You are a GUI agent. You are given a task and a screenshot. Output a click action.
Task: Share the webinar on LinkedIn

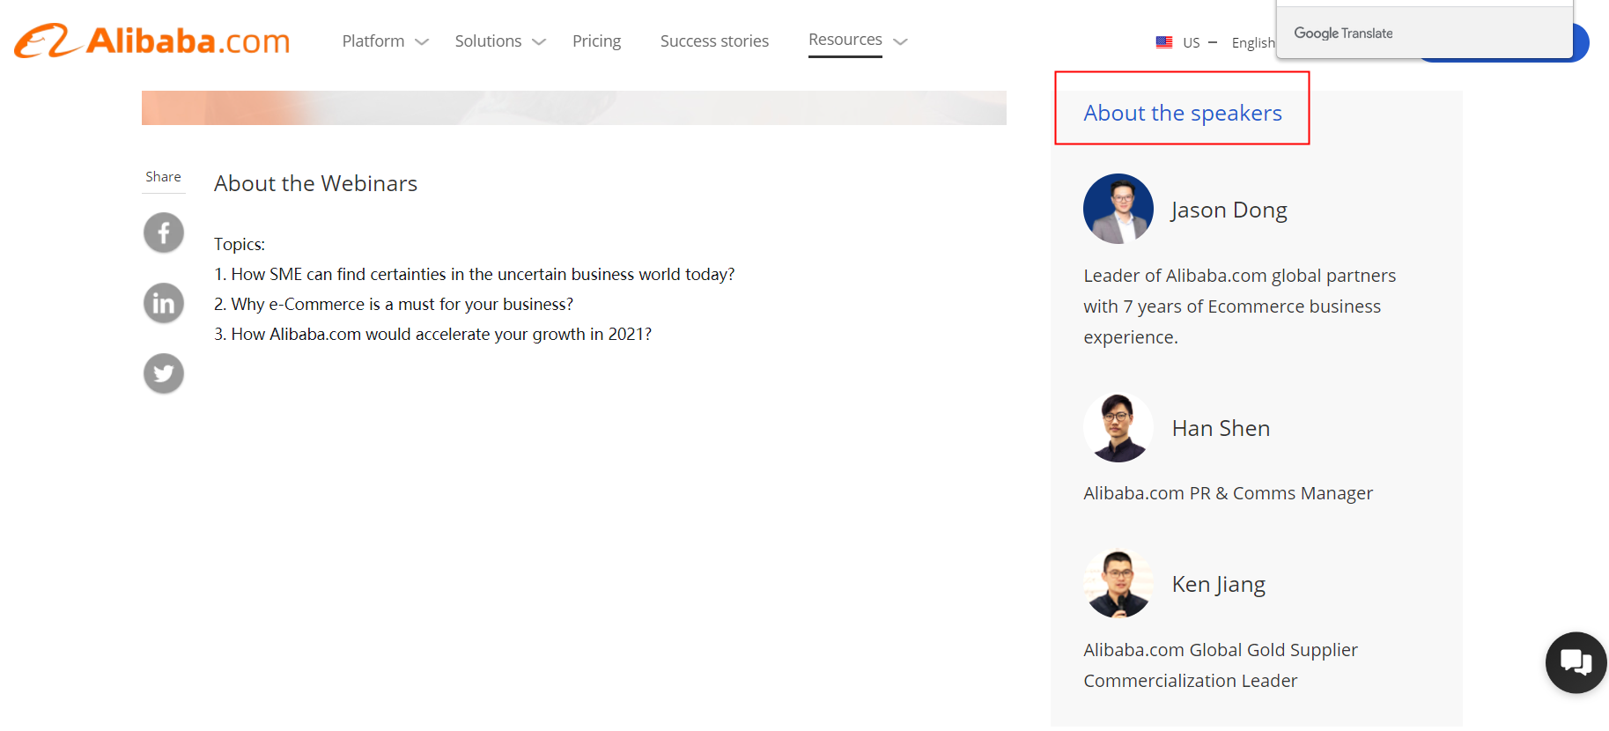point(164,303)
